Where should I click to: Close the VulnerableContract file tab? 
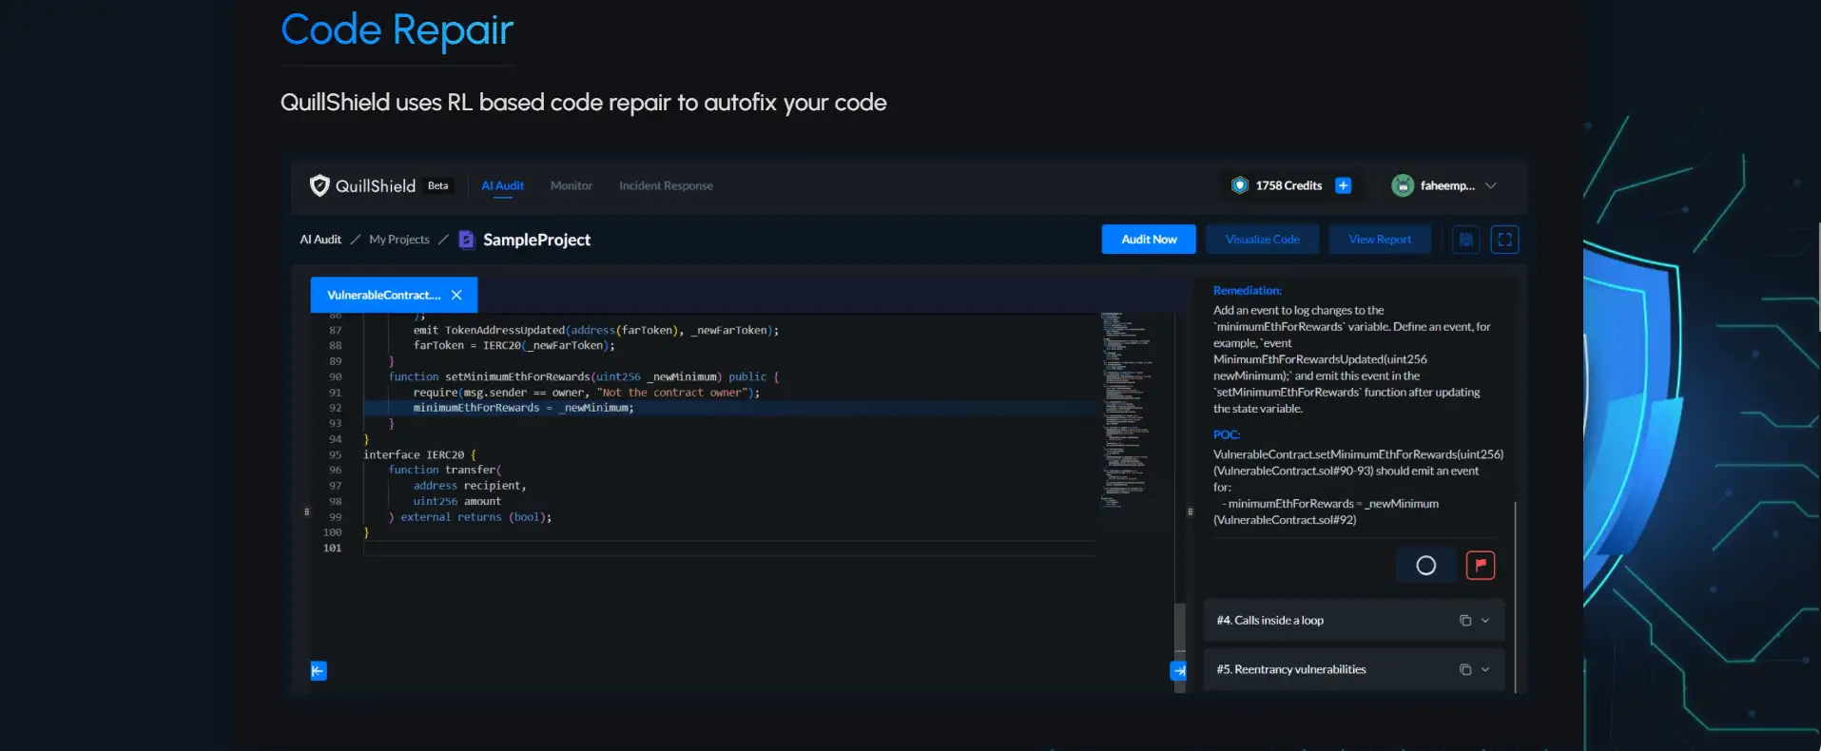[x=456, y=295]
